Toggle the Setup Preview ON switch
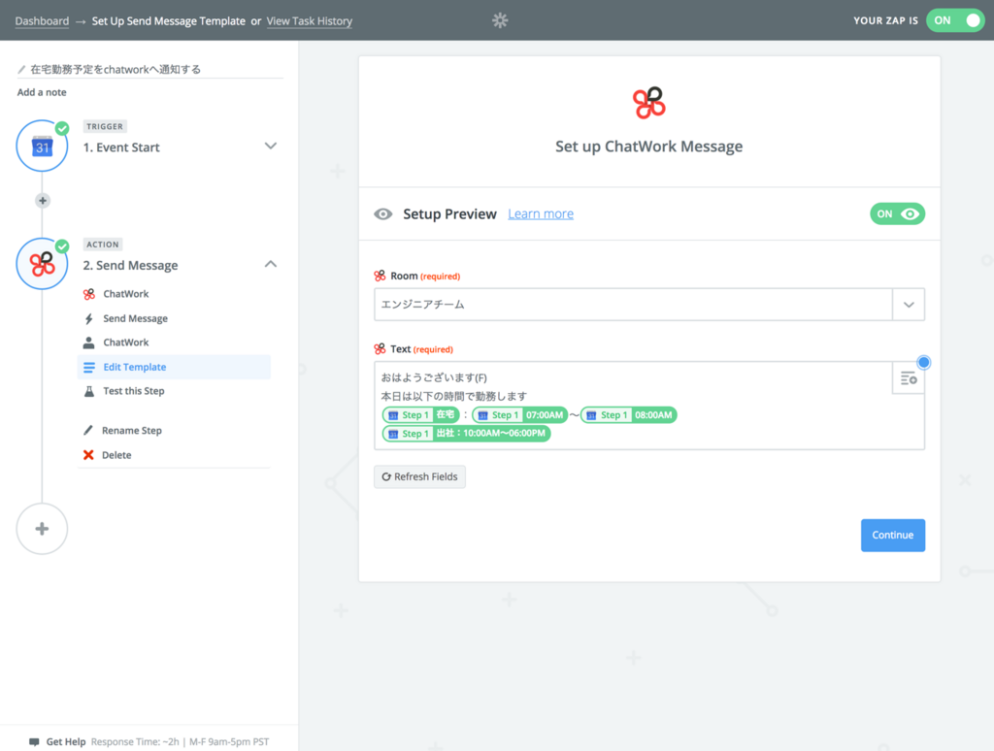 click(897, 214)
